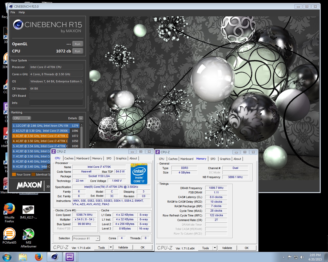This screenshot has height=262, width=328.
Task: Click OK in left CPU-Z window
Action: click(143, 247)
